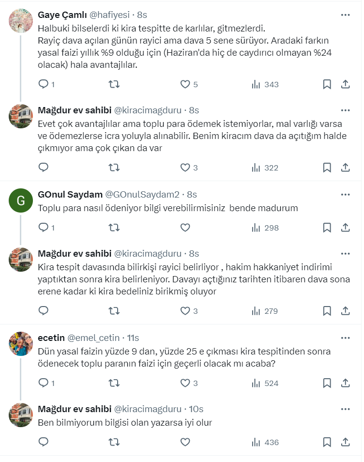The image size is (364, 462).
Task: View analytics showing 524 views
Action: pos(265,383)
